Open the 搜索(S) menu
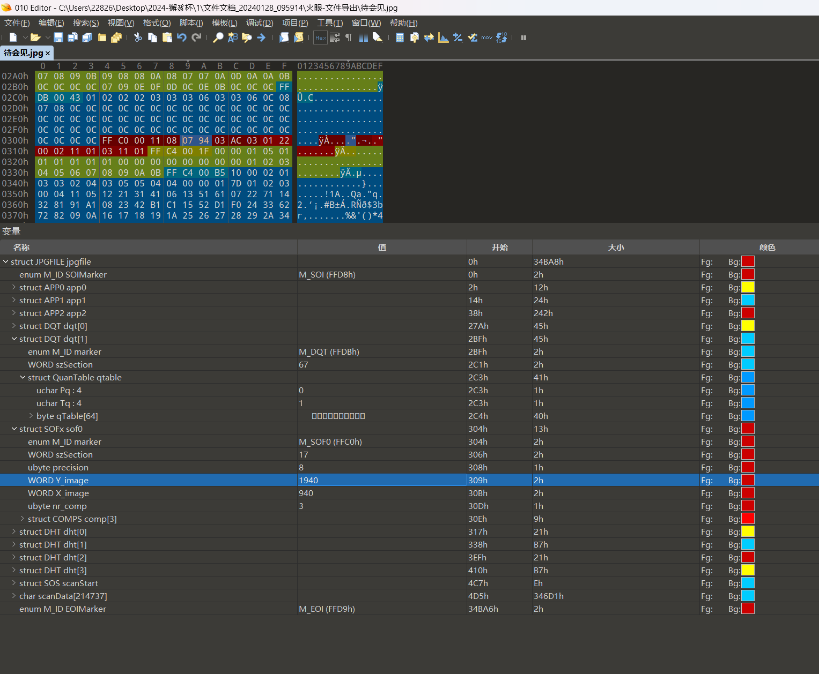Screen dimensions: 819x674 [86, 23]
